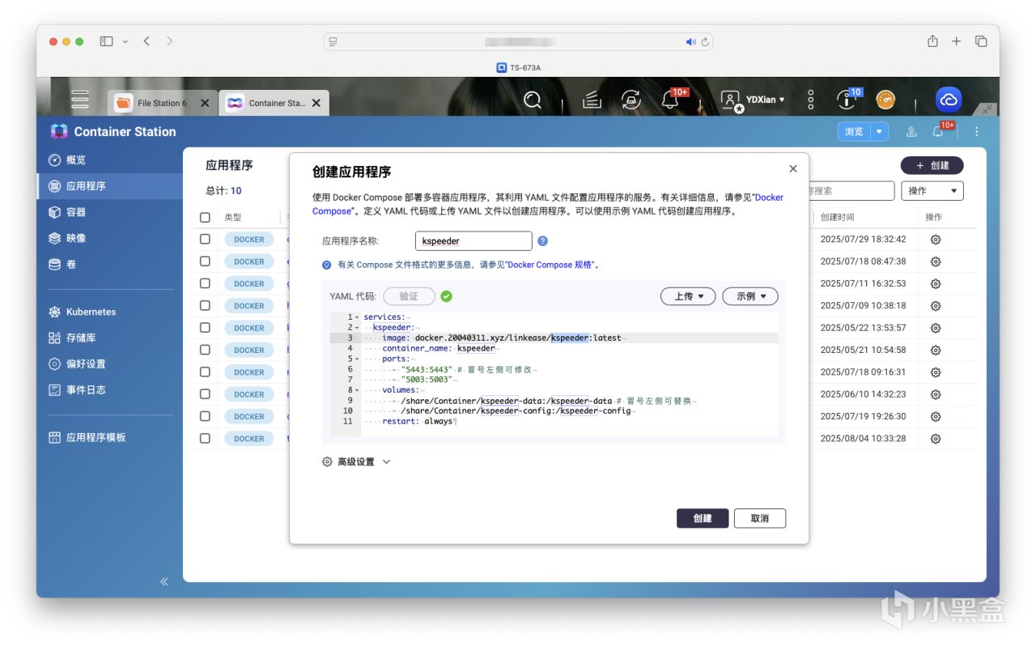Open the gear for the row 2025/07/29 18:32:42
1036x646 pixels.
pos(936,240)
